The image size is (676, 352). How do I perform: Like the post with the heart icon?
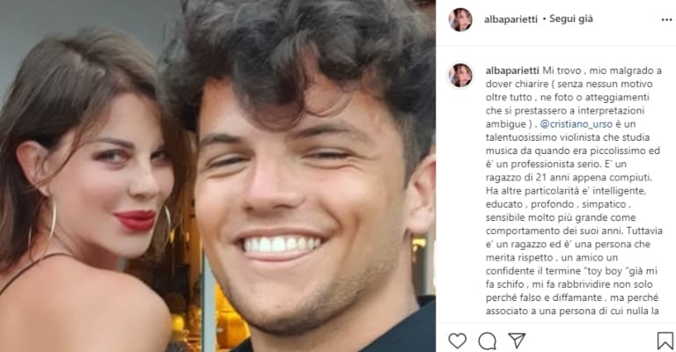pyautogui.click(x=458, y=341)
